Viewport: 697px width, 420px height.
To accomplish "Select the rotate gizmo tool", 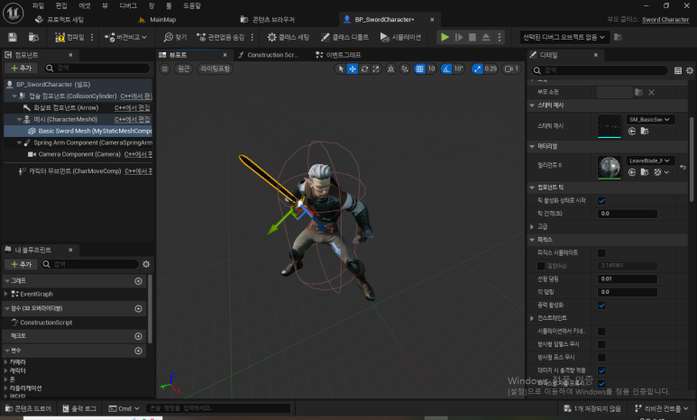I will click(364, 68).
